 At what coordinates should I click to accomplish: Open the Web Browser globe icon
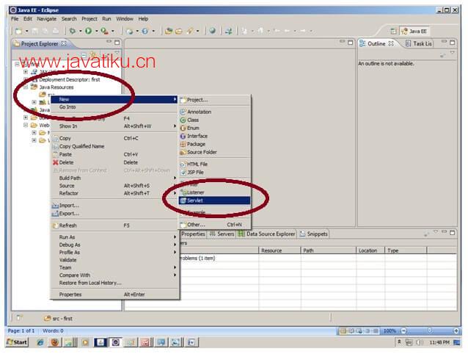[x=213, y=30]
